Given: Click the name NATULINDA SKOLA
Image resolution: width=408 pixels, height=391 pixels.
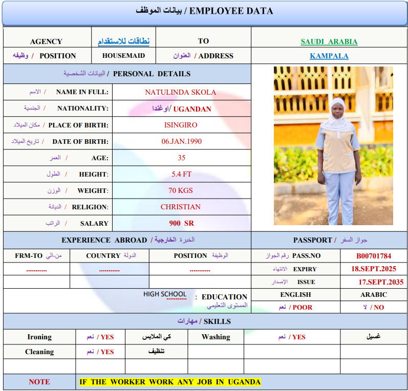Looking at the screenshot, I should click(x=181, y=92).
